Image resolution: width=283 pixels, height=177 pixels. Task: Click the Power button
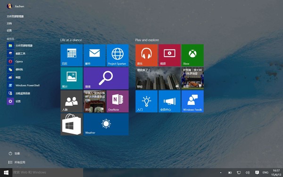point(14,153)
